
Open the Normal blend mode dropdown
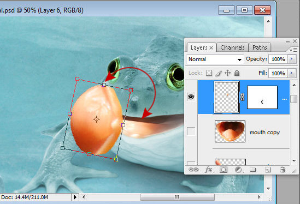click(x=215, y=59)
